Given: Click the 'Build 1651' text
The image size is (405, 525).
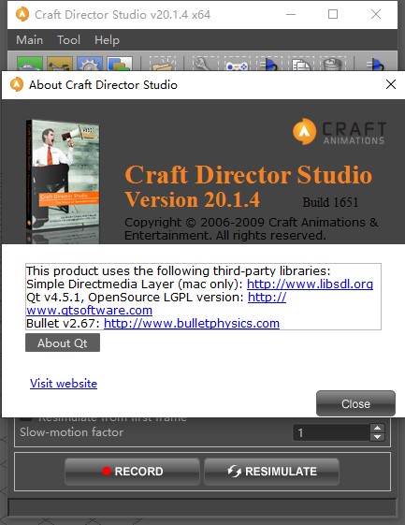Looking at the screenshot, I should pyautogui.click(x=330, y=202).
